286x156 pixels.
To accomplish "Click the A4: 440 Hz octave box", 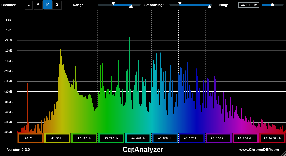I will [x=138, y=138].
